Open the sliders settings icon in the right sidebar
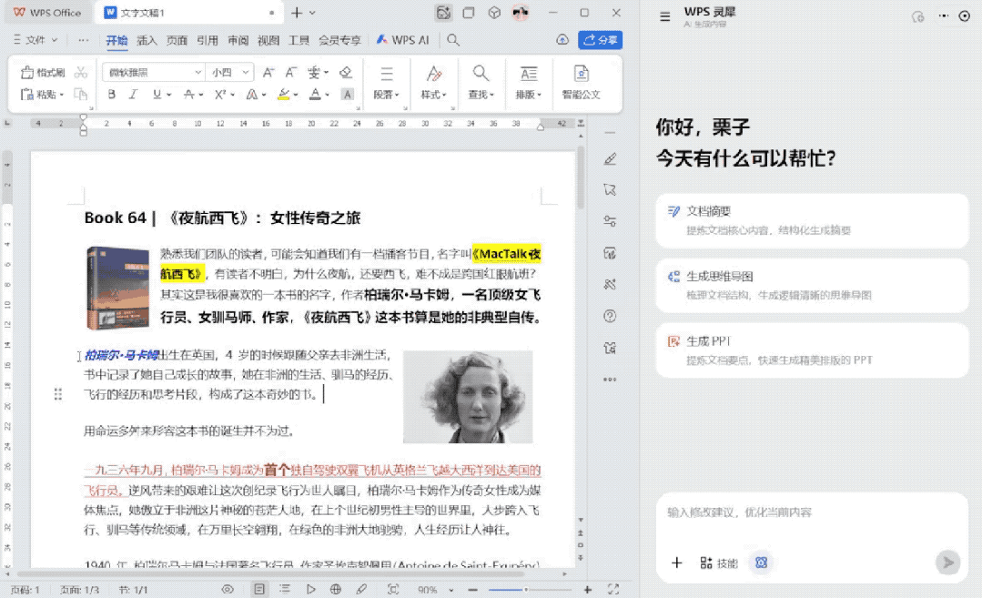This screenshot has height=598, width=982. pyautogui.click(x=610, y=221)
